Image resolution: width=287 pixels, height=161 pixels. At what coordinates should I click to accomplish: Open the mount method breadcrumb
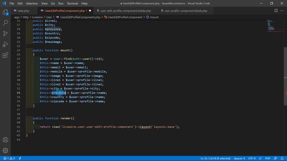pyautogui.click(x=152, y=17)
